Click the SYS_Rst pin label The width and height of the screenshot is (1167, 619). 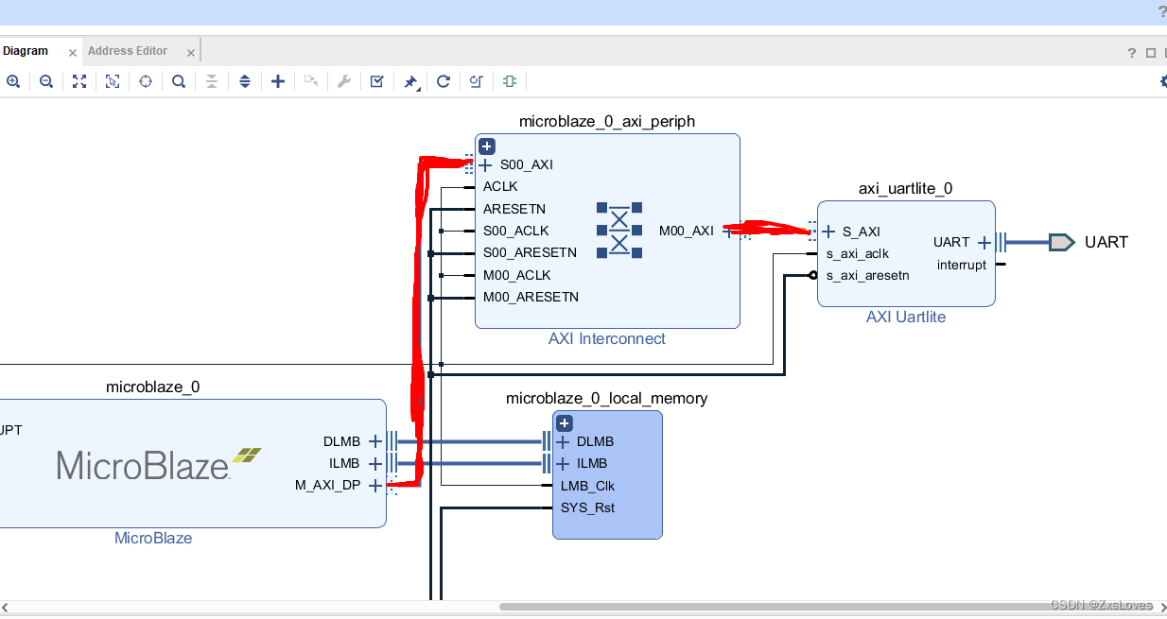pyautogui.click(x=587, y=507)
